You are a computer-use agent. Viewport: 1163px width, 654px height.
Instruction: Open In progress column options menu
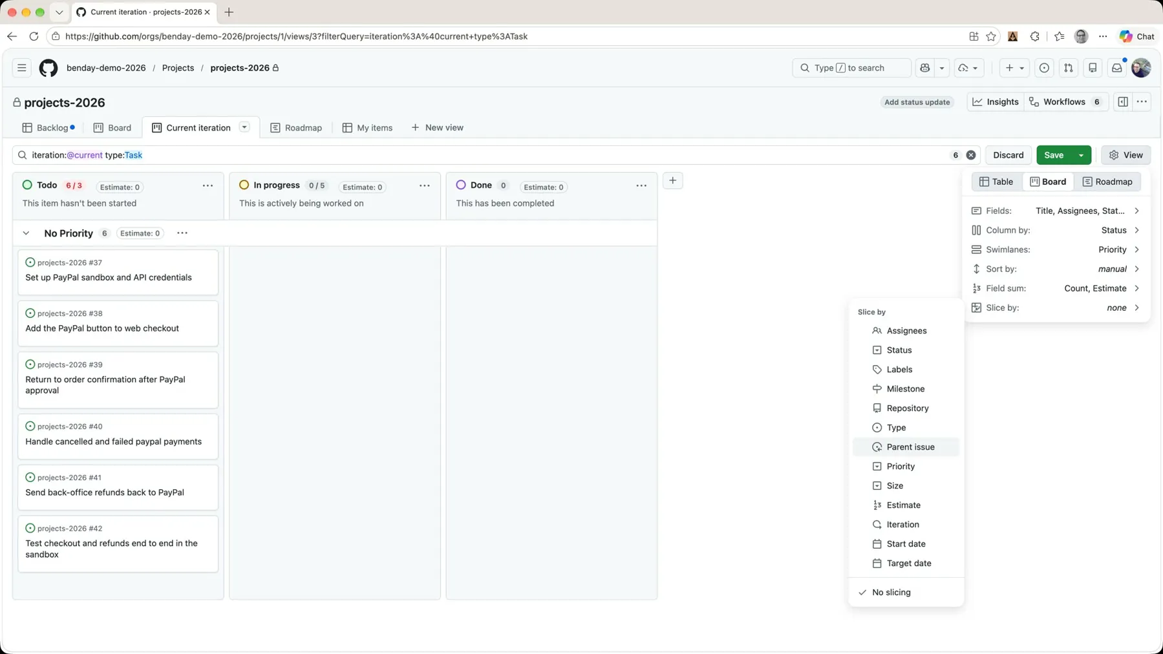click(x=424, y=185)
